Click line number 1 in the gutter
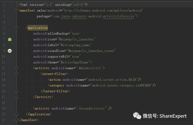Screen dimensions: 193x125 [4, 5]
